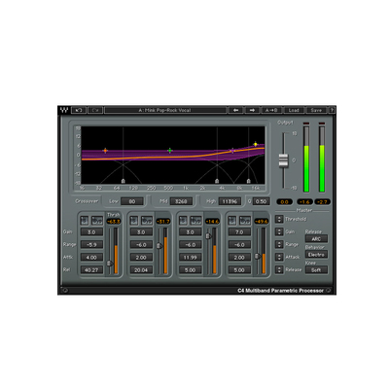Click the Output fader handle
The image size is (389, 389).
[283, 160]
